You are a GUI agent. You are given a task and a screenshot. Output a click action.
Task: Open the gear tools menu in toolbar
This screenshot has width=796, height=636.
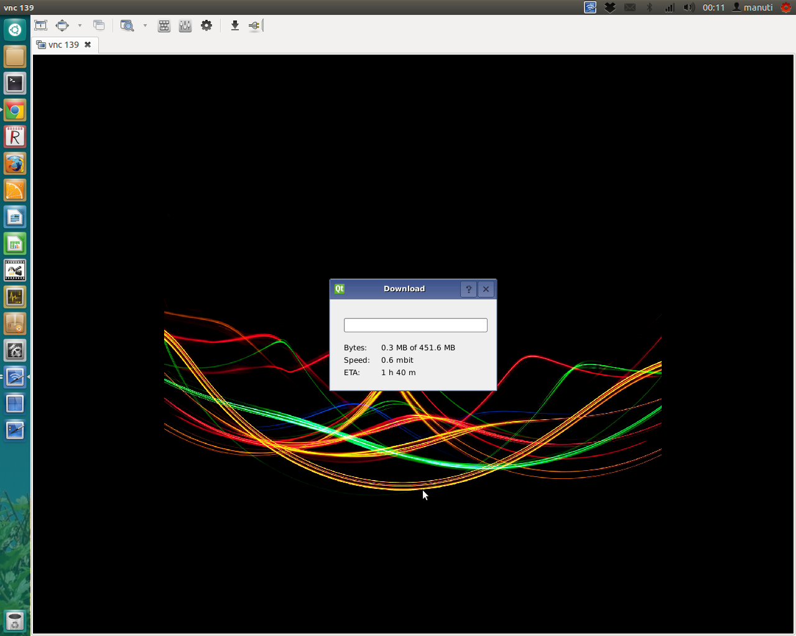pyautogui.click(x=206, y=25)
